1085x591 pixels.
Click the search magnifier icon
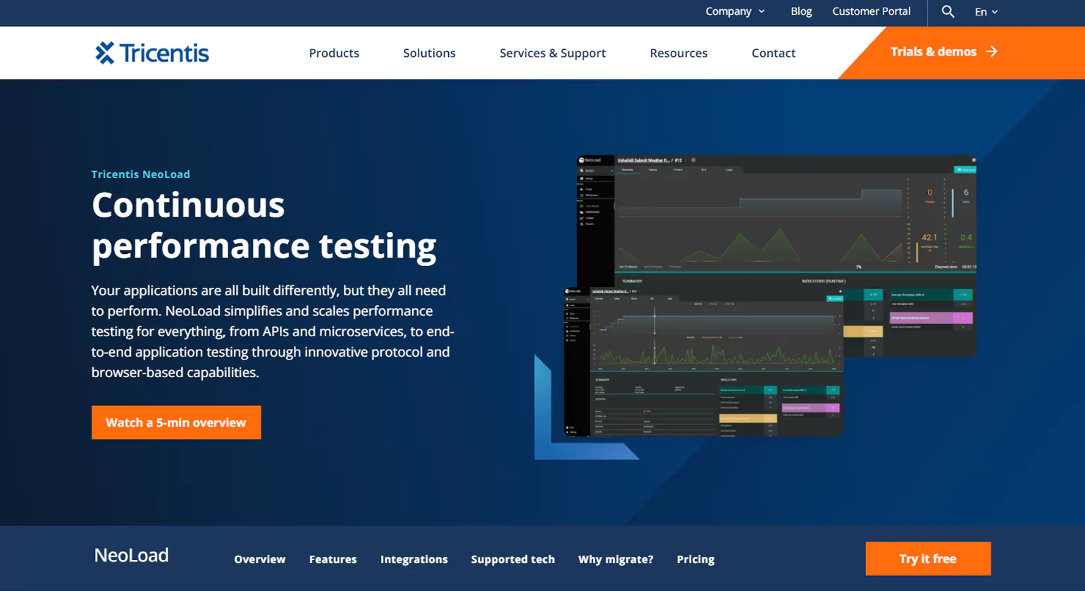(x=948, y=12)
